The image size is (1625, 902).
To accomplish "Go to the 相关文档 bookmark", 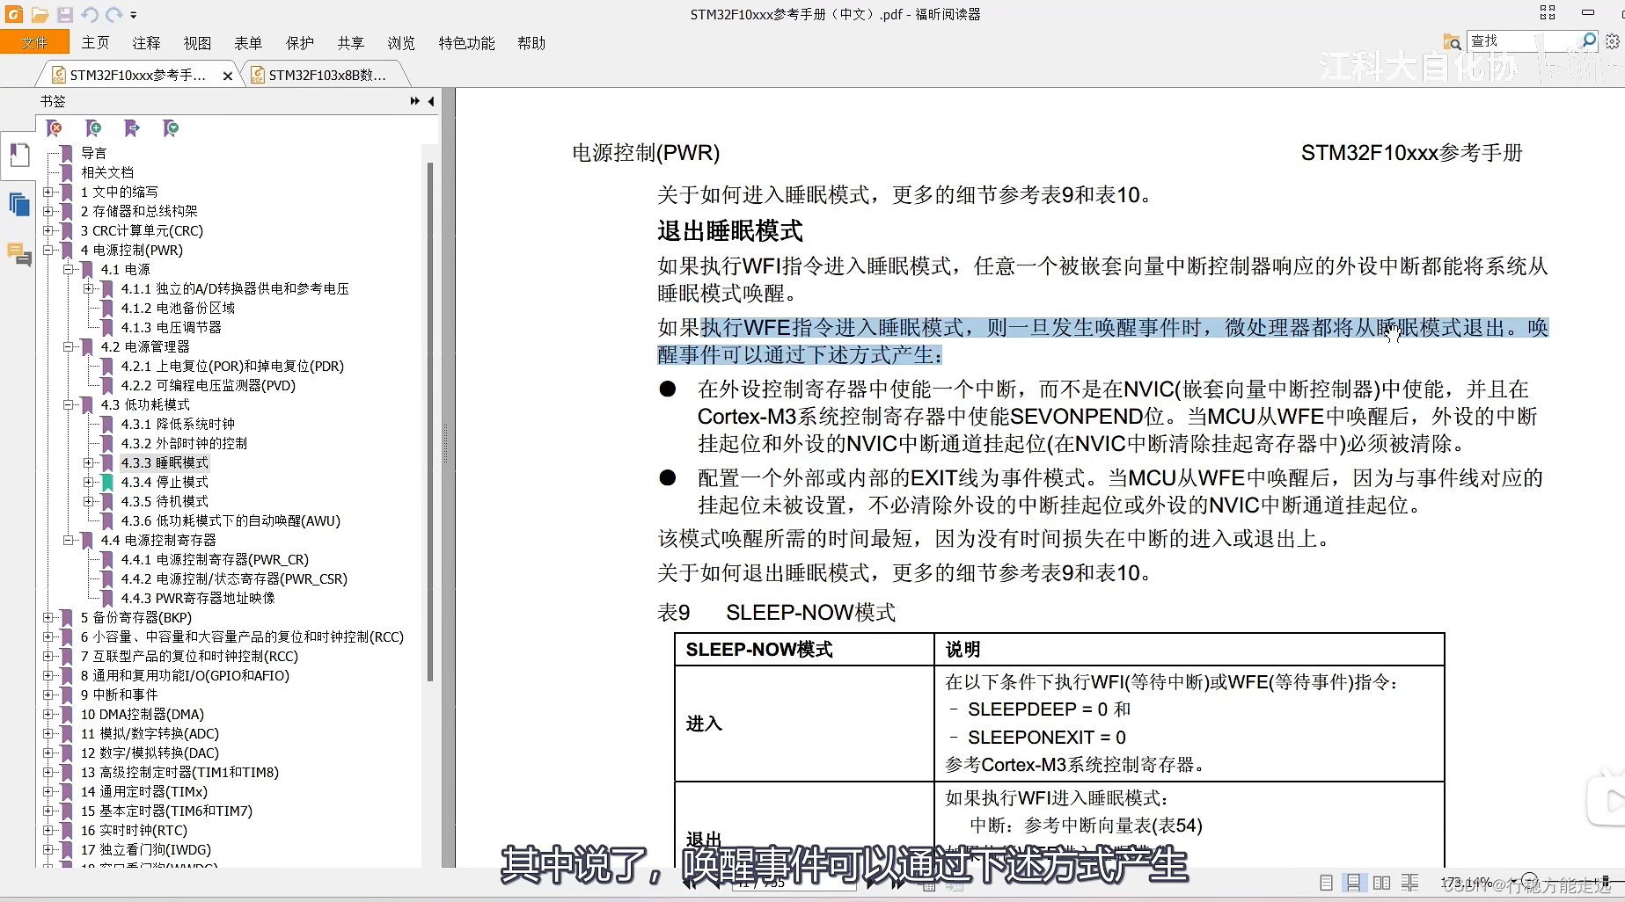I will tap(107, 172).
